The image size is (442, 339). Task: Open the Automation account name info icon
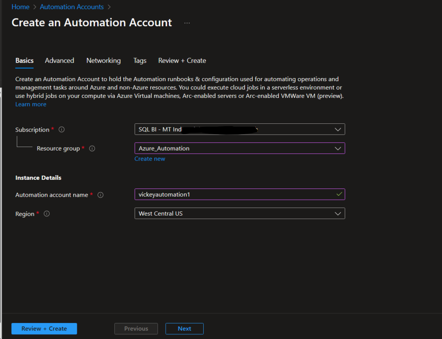pyautogui.click(x=100, y=195)
